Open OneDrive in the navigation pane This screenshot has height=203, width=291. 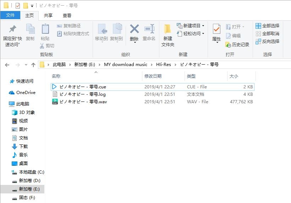(22, 92)
